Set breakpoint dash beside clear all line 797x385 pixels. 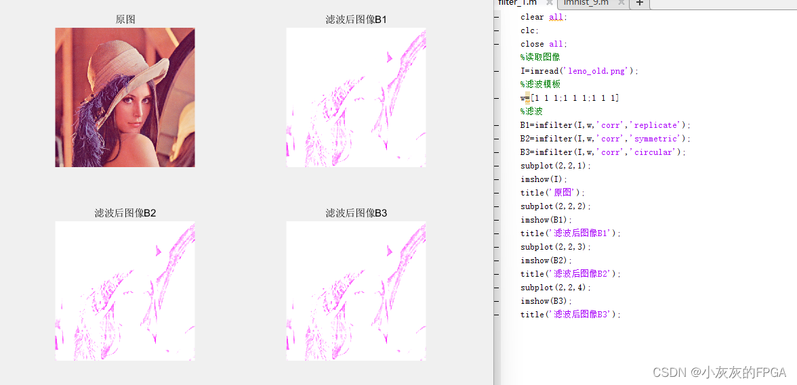497,17
